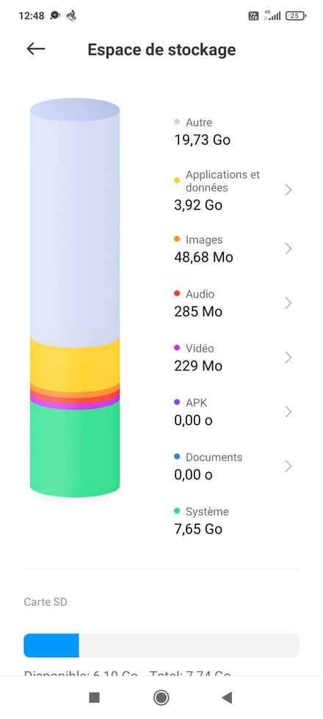Tap the Android back triangle button
This screenshot has width=323, height=719.
click(x=227, y=698)
